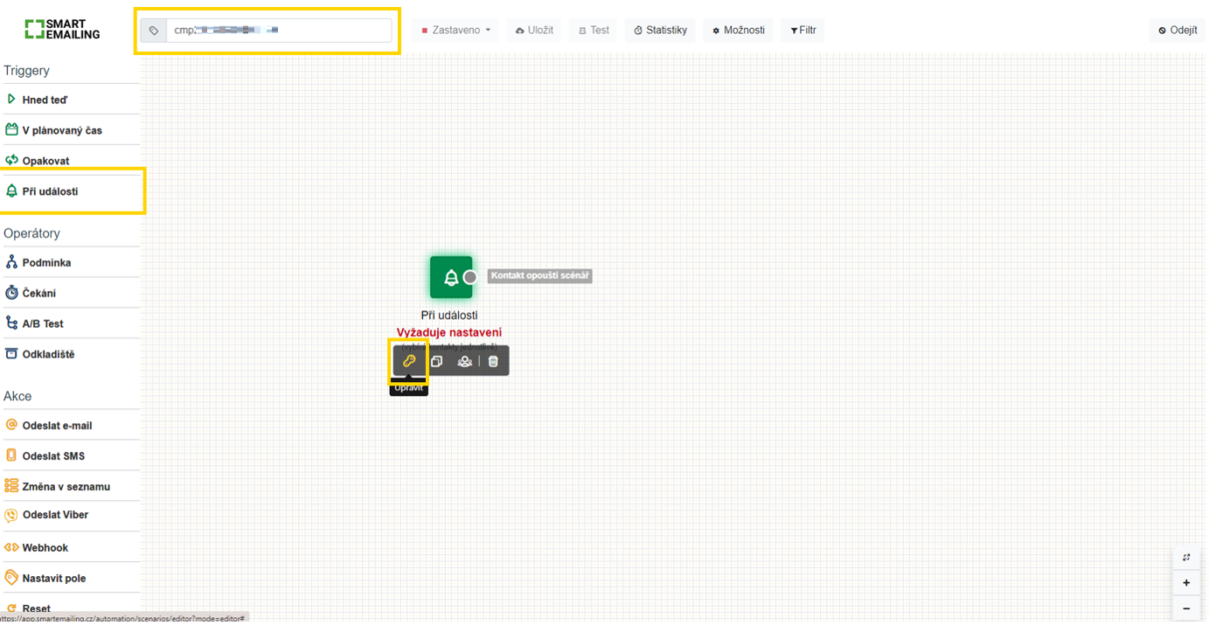1209x625 pixels.
Task: Delete node using the trash icon
Action: click(x=493, y=361)
